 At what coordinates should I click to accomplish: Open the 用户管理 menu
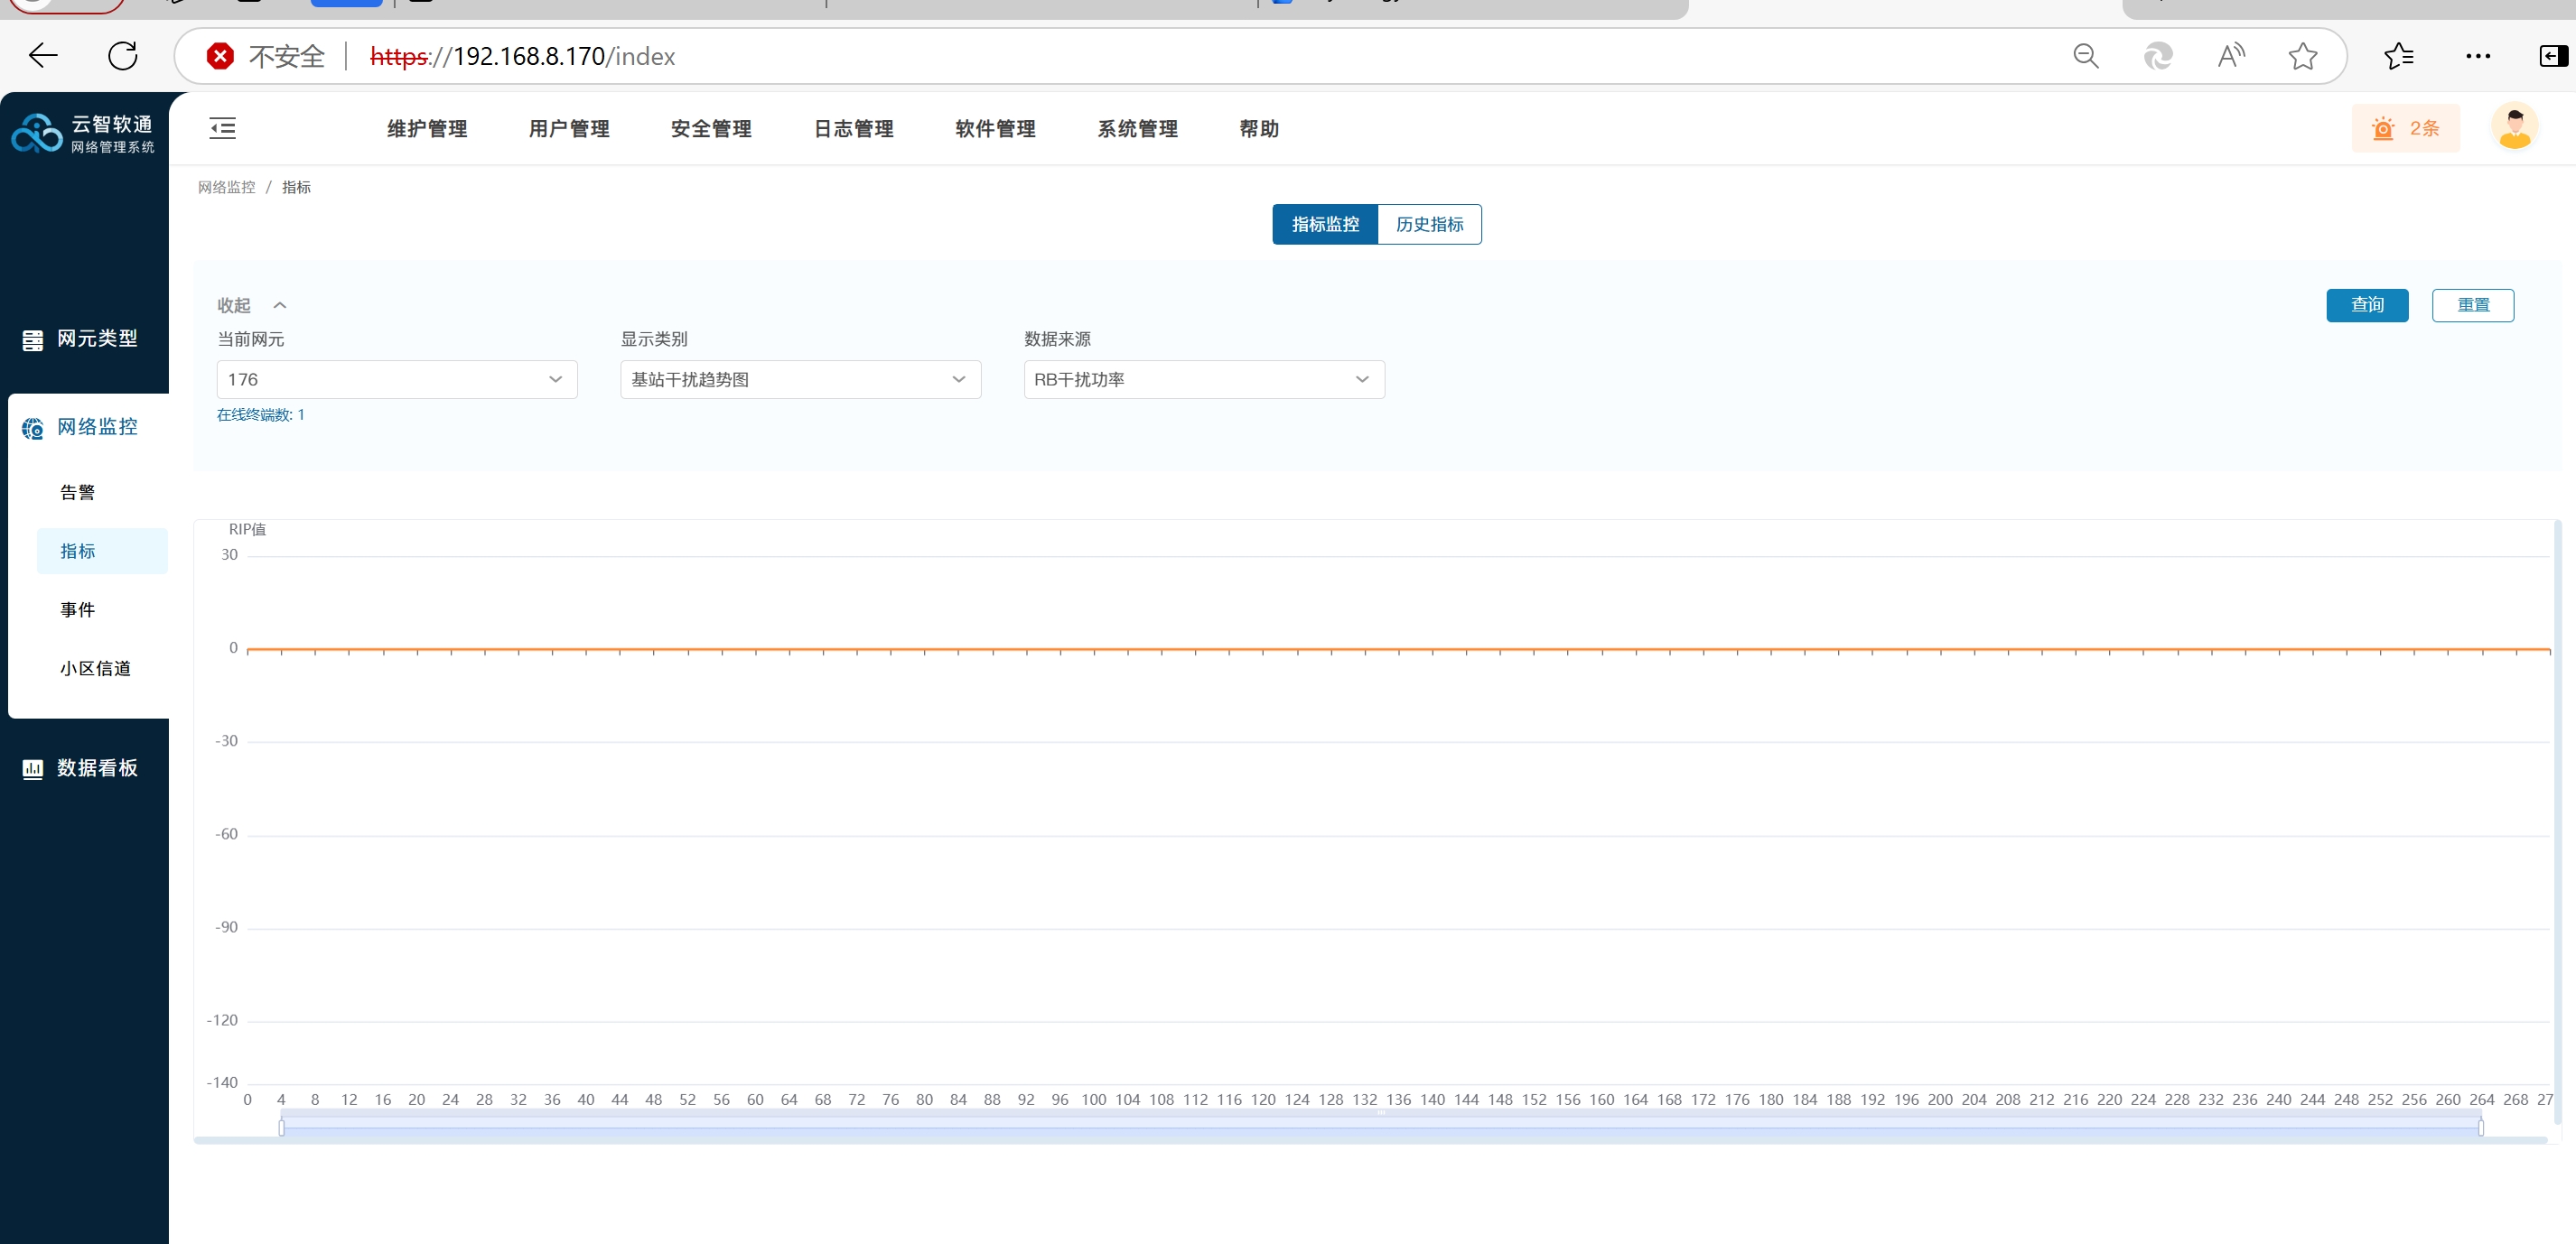[569, 128]
